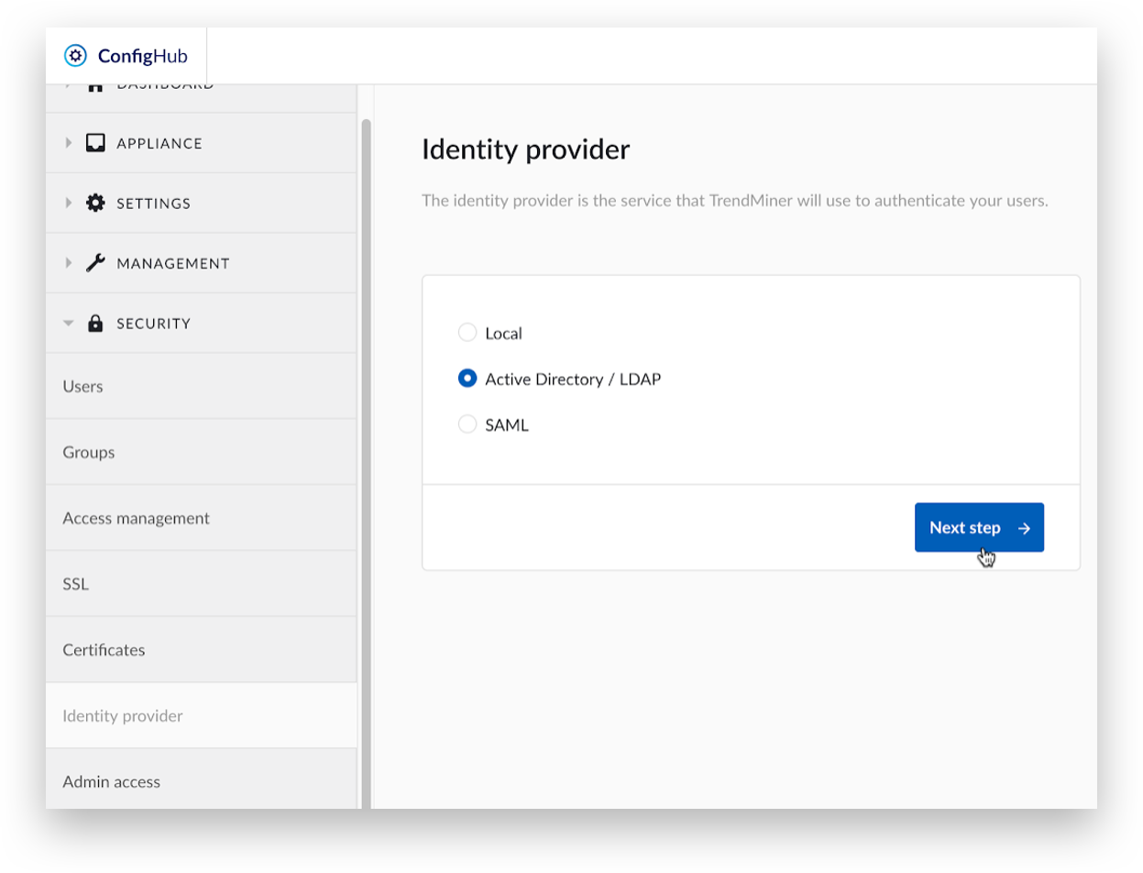The image size is (1143, 873).
Task: Select the Active Directory / LDAP radio button
Action: [467, 379]
